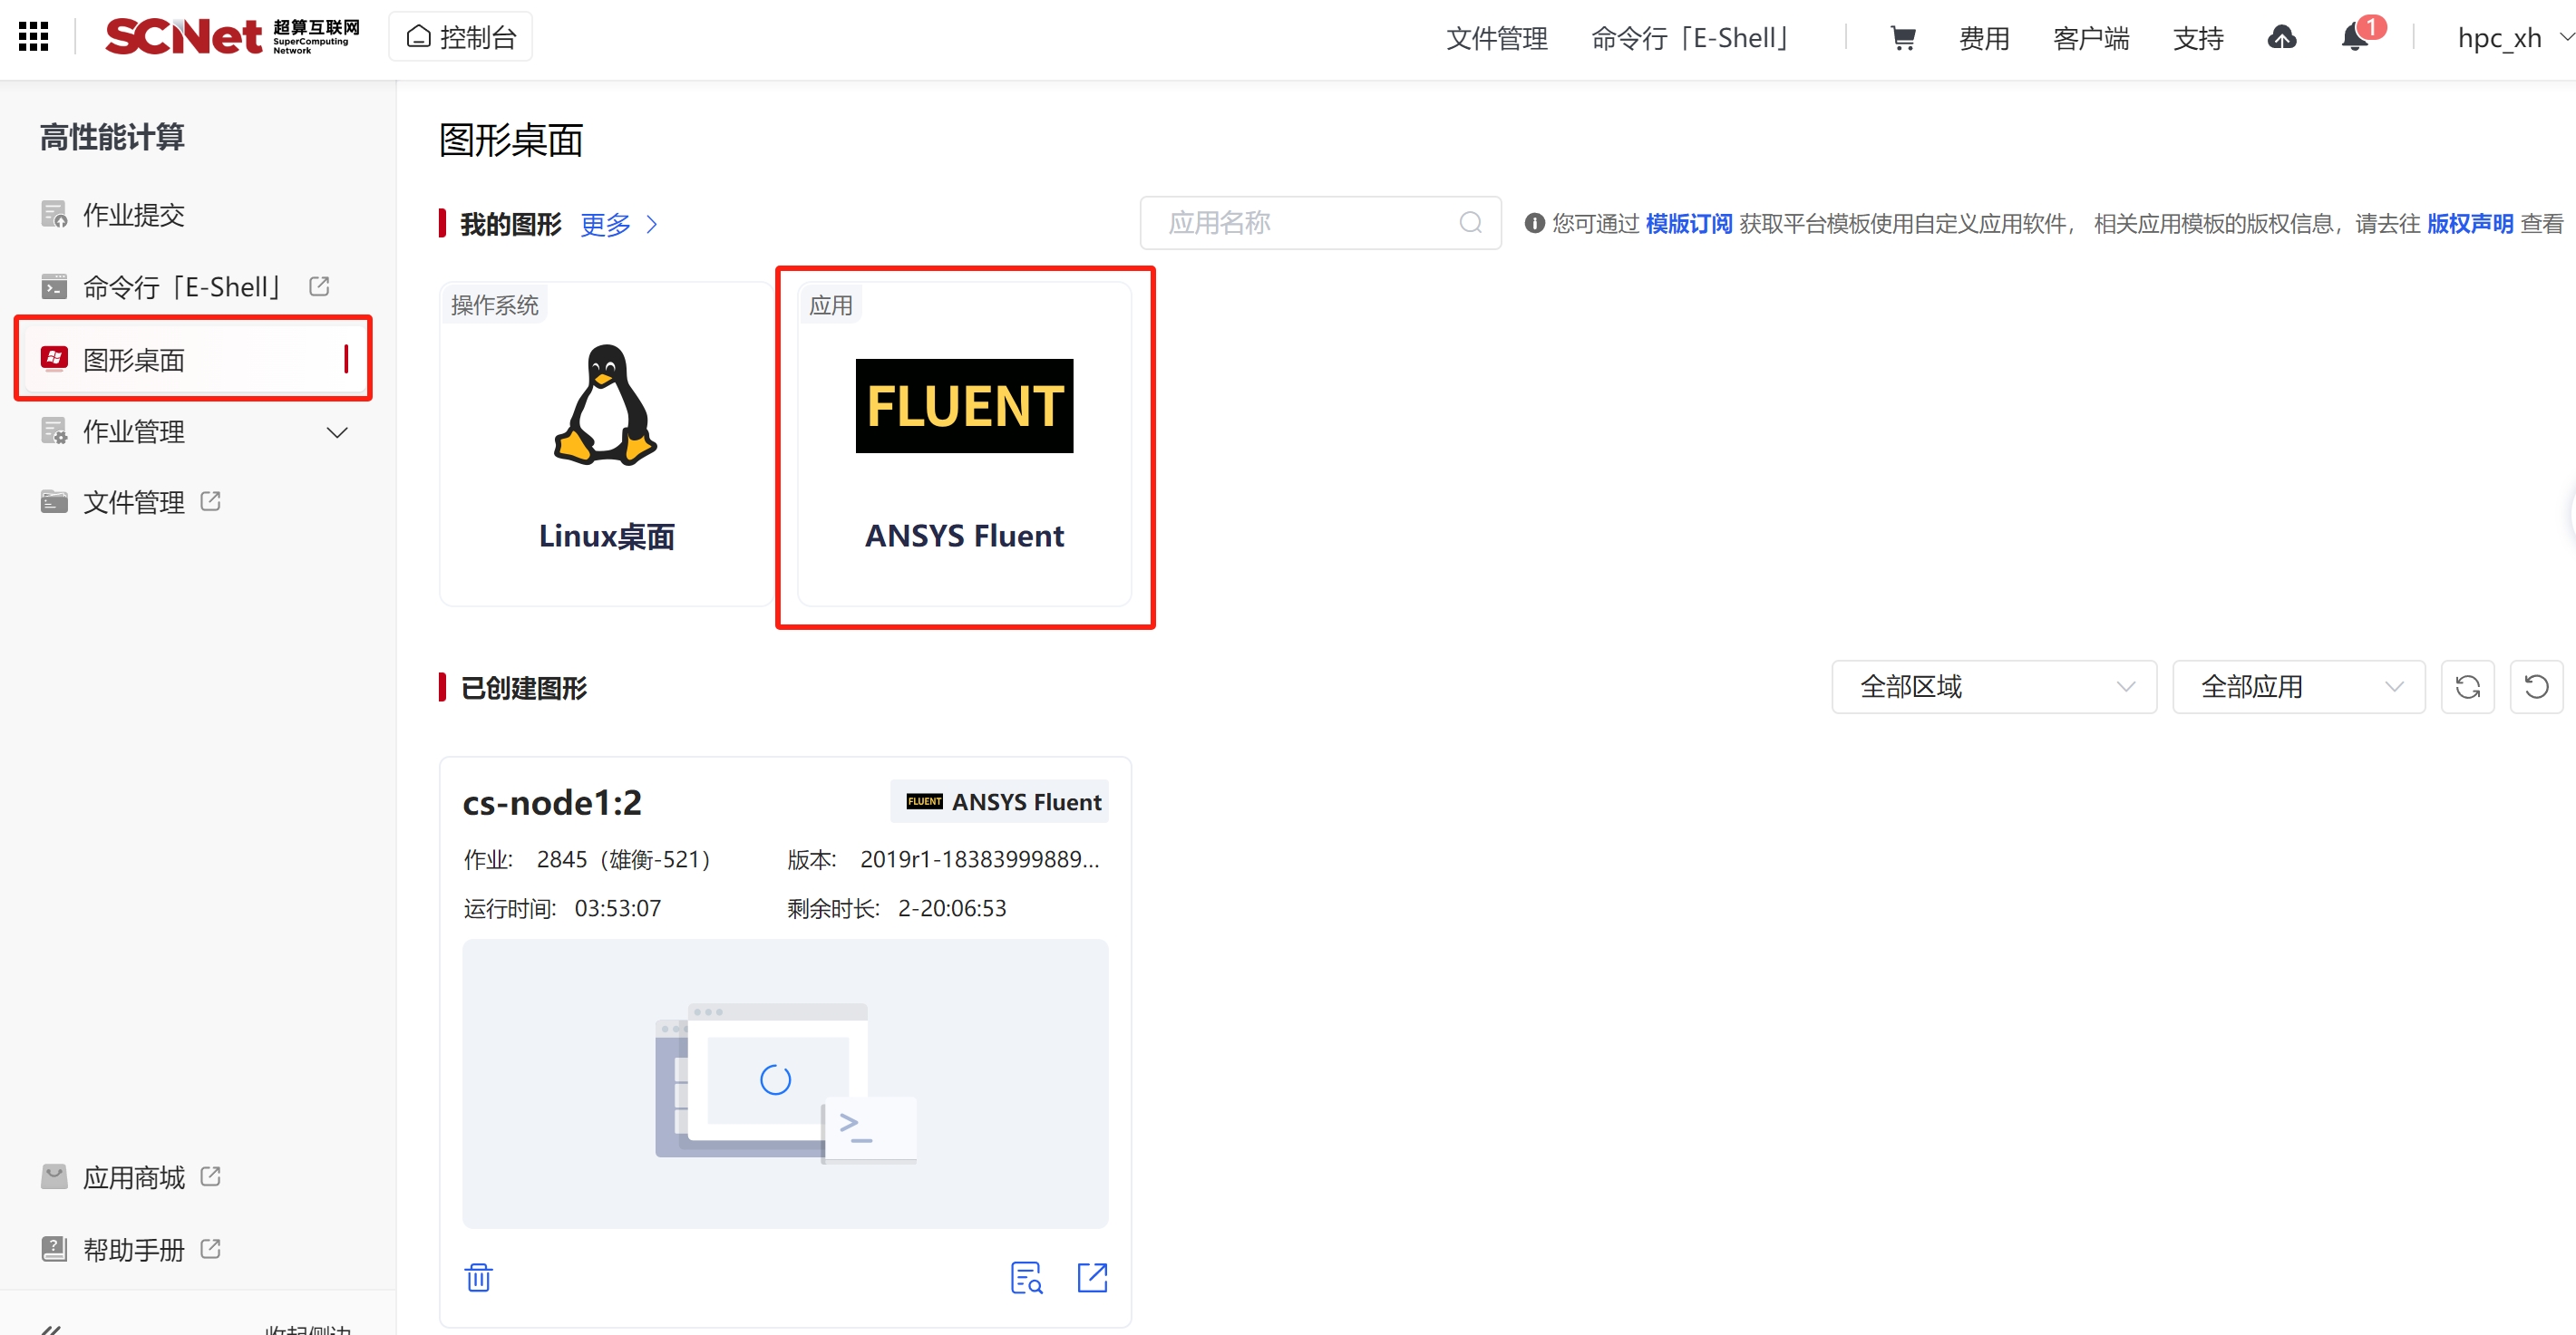Open 支持 in top navigation
Screen dimensions: 2576x1335
(x=2198, y=38)
